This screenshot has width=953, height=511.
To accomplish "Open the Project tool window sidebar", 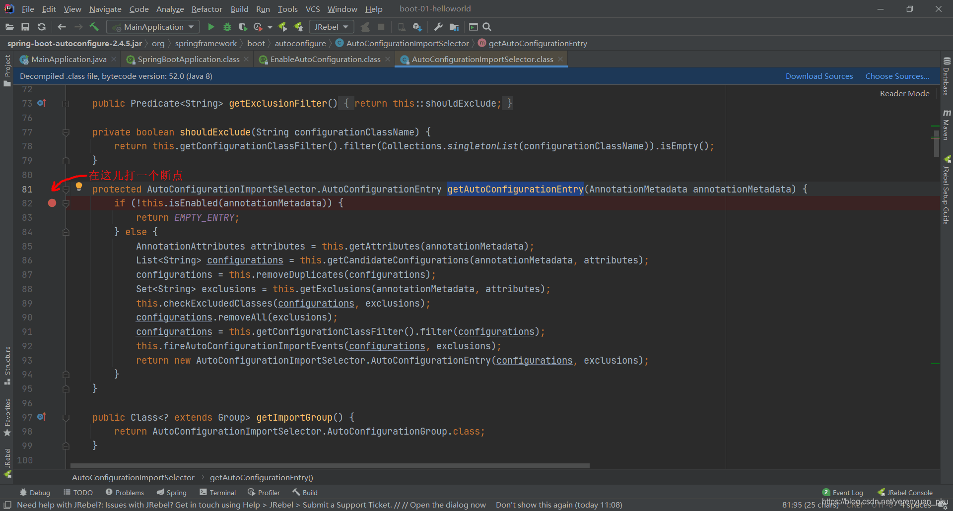I will point(7,70).
